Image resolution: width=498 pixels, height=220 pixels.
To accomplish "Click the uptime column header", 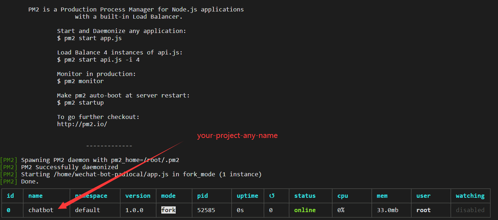I will pos(247,196).
